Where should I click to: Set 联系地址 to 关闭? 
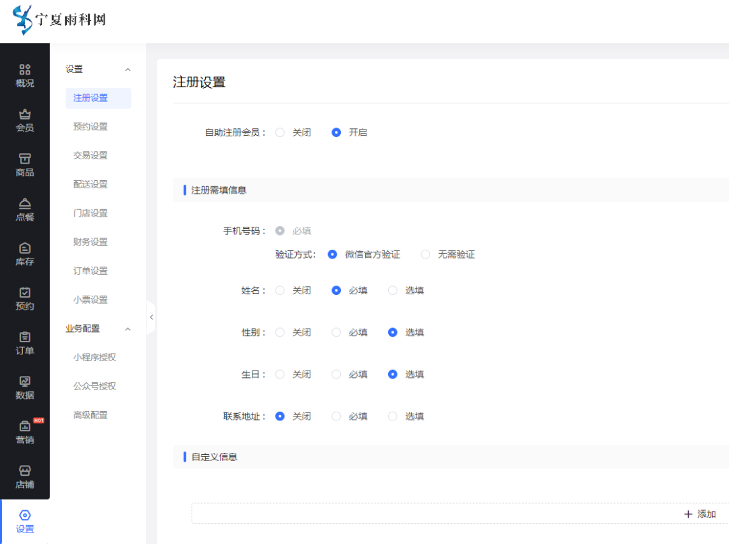(280, 416)
